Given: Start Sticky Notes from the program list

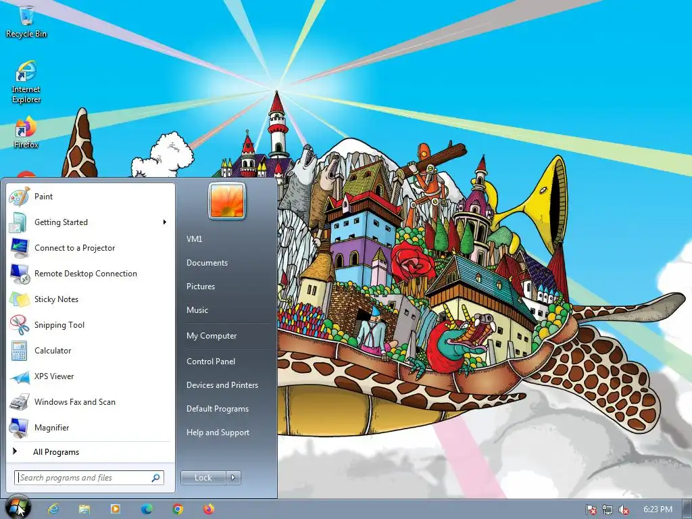Looking at the screenshot, I should 91,299.
